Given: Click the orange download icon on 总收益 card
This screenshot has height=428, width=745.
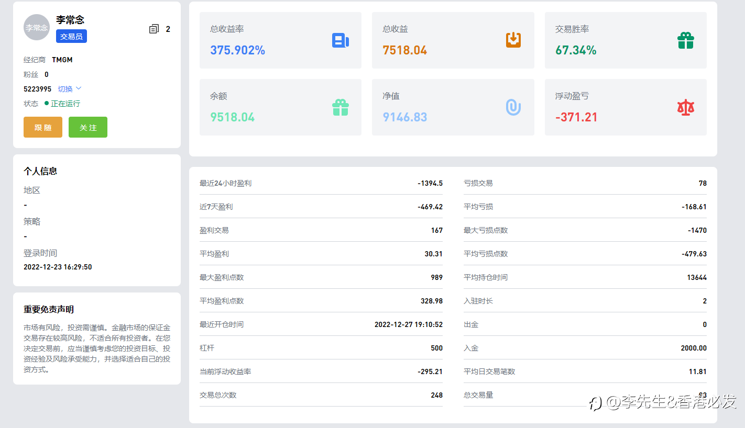Looking at the screenshot, I should (513, 40).
